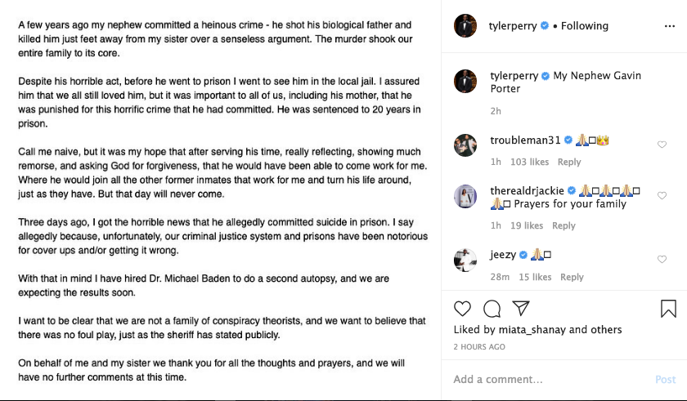
Task: Reply to therealdrjackie's comment
Action: tap(564, 225)
